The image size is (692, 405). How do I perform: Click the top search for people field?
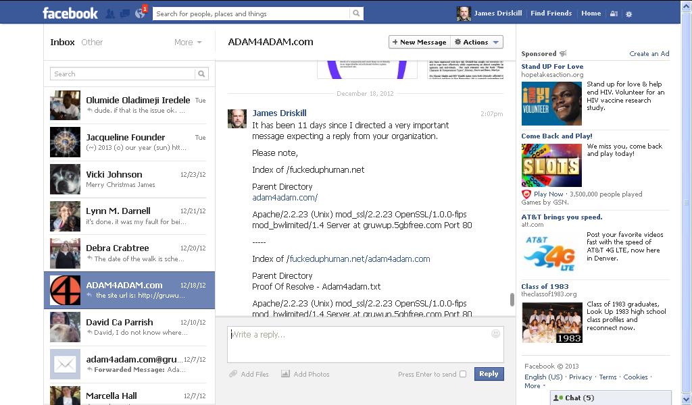click(x=251, y=13)
